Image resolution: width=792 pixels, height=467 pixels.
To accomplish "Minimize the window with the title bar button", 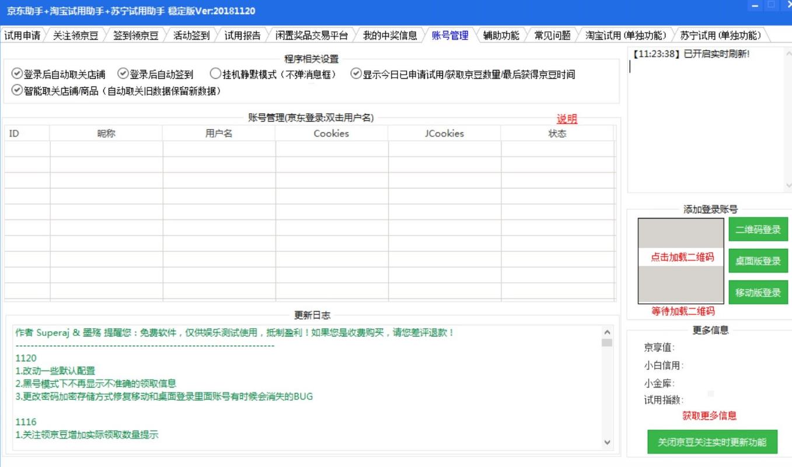I will point(756,5).
